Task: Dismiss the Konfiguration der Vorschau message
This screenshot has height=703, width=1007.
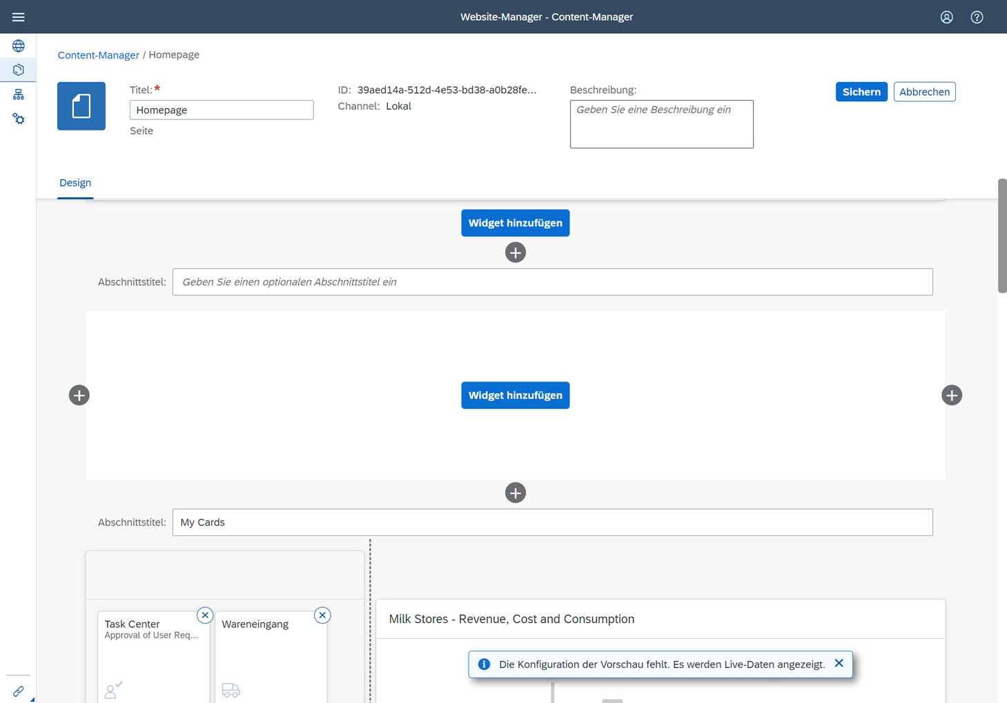Action: (x=839, y=663)
